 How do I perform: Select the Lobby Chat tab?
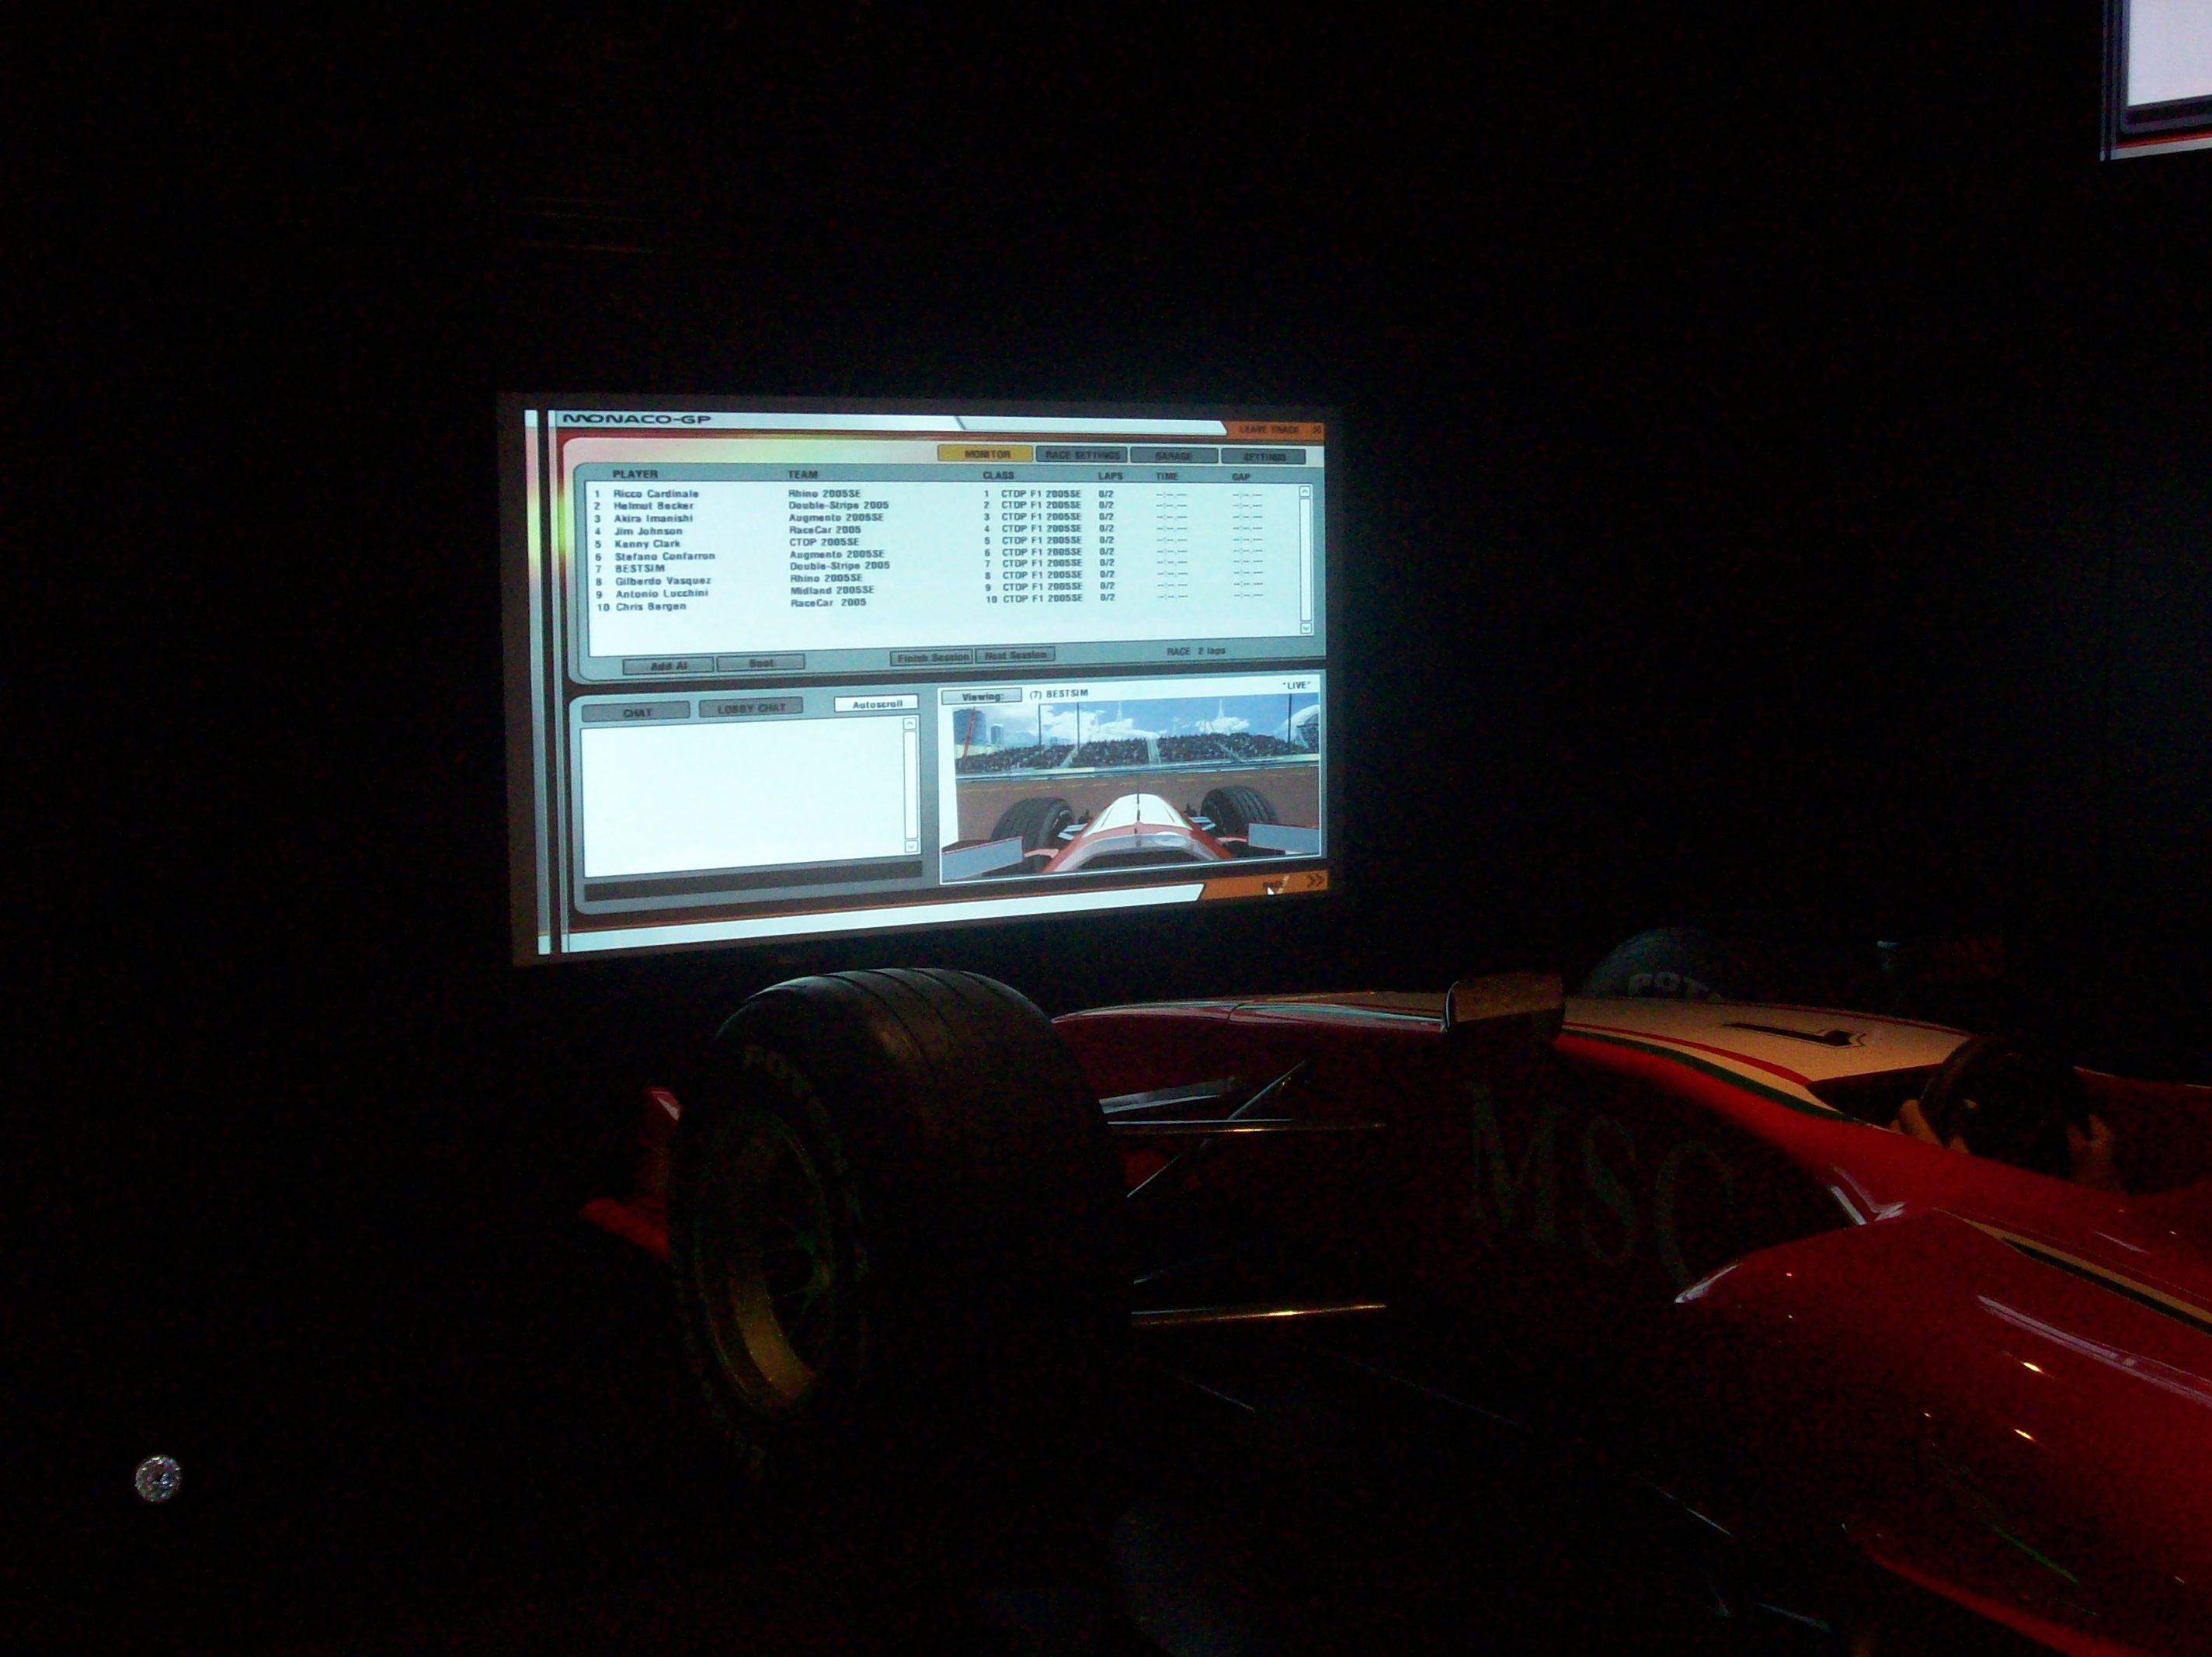point(750,708)
